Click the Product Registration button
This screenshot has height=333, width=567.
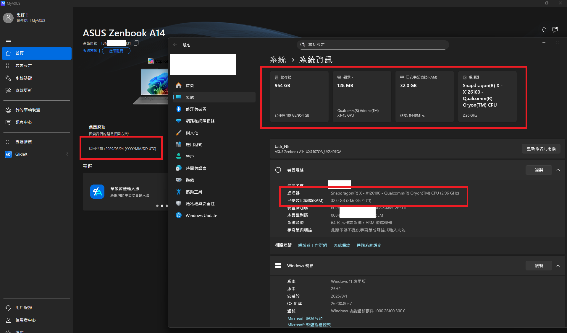[116, 51]
